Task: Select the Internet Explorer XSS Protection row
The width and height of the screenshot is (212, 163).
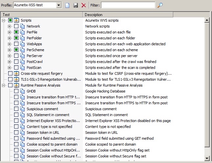Action: coord(53,121)
